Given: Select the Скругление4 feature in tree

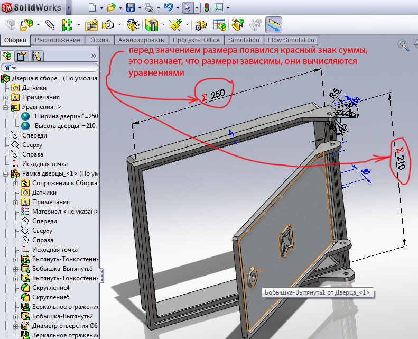Looking at the screenshot, I should pos(51,288).
